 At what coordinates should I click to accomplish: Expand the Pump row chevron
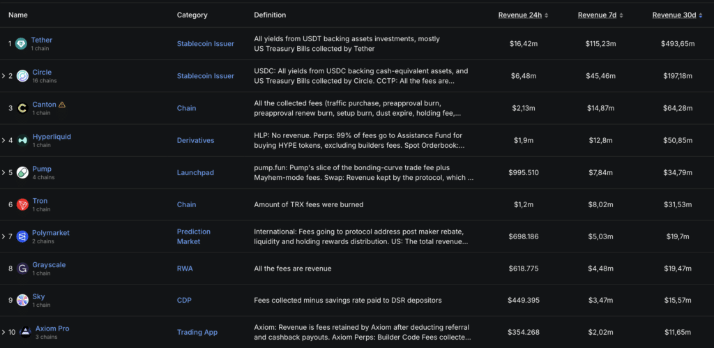pyautogui.click(x=3, y=173)
